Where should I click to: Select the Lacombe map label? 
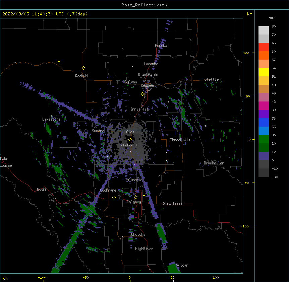point(151,64)
